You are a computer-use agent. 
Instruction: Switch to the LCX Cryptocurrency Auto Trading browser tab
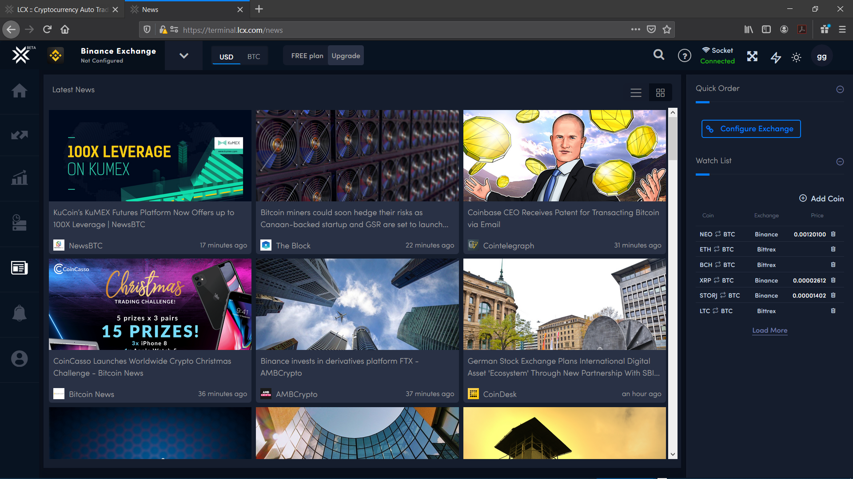[x=62, y=9]
